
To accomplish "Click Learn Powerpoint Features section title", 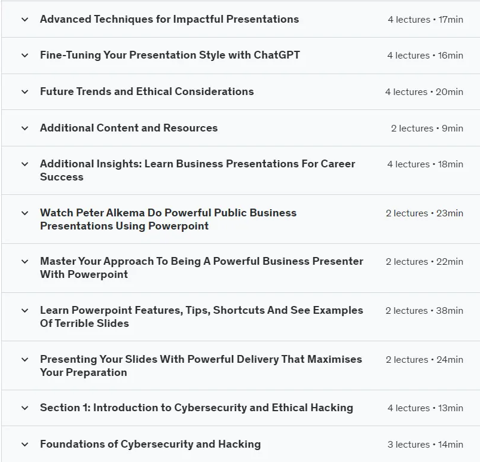I will pos(201,317).
